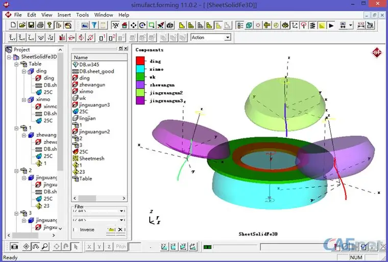Viewport: 388px width, 262px height.
Task: Open dropdown arrow beside the play icon
Action: pyautogui.click(x=350, y=25)
